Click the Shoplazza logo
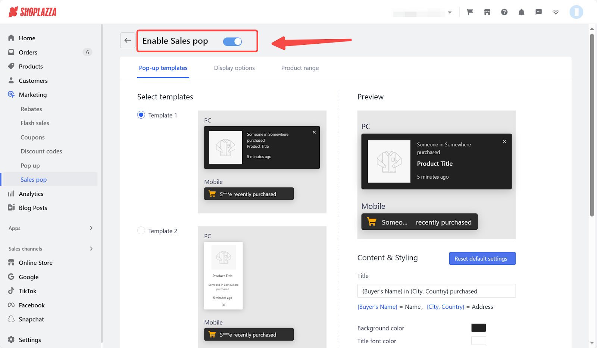 pyautogui.click(x=32, y=12)
